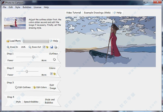Click the Zoom Out magnifier
The image size is (163, 112).
point(30,47)
